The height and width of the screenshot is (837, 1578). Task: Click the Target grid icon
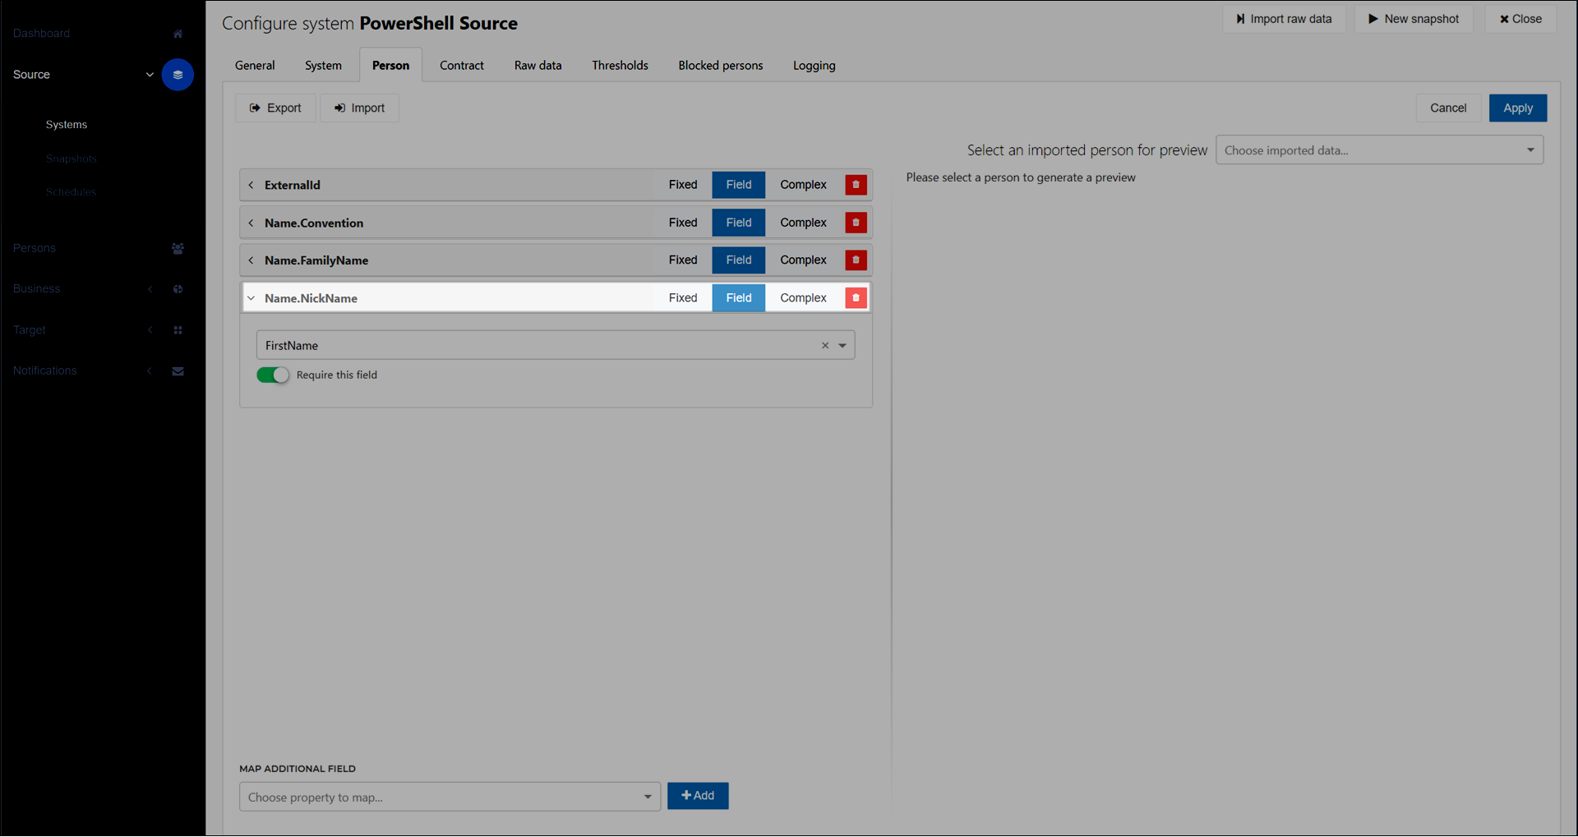coord(178,330)
